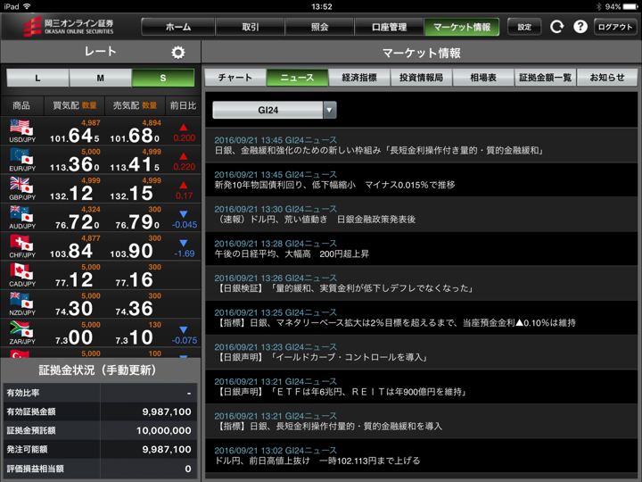Open the help question mark icon
This screenshot has height=482, width=642.
(x=580, y=27)
